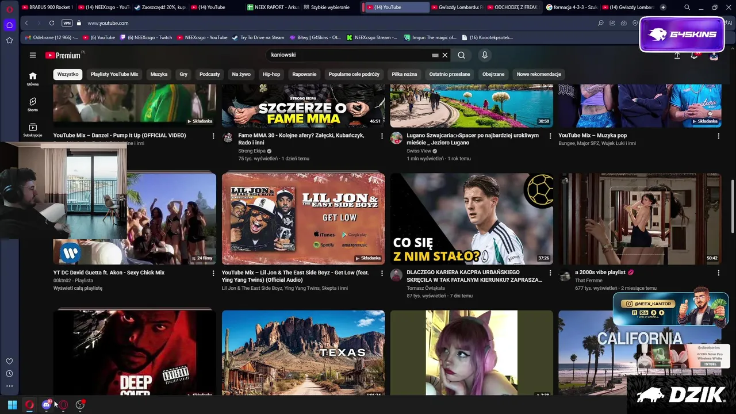Open the YouTube hamburger guide menu
Viewport: 736px width, 414px height.
point(33,55)
